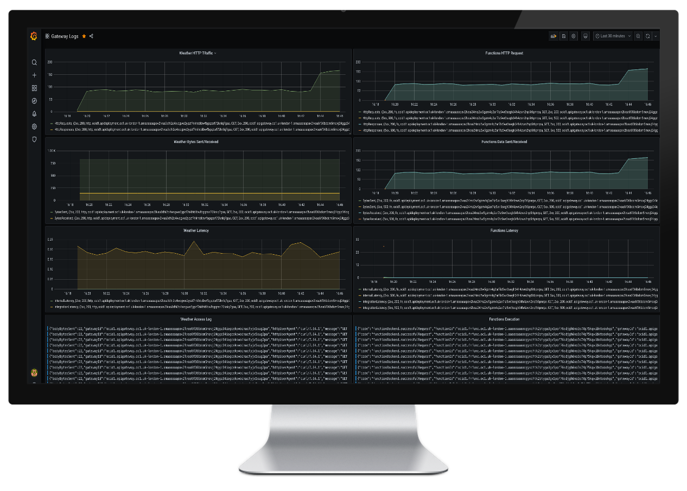Enable TV view with the monitor icon
This screenshot has height=491, width=687.
coord(585,35)
